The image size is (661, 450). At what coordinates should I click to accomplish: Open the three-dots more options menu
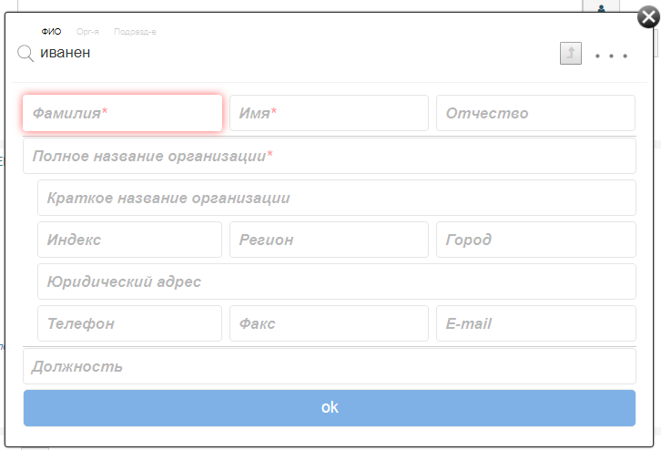click(611, 56)
